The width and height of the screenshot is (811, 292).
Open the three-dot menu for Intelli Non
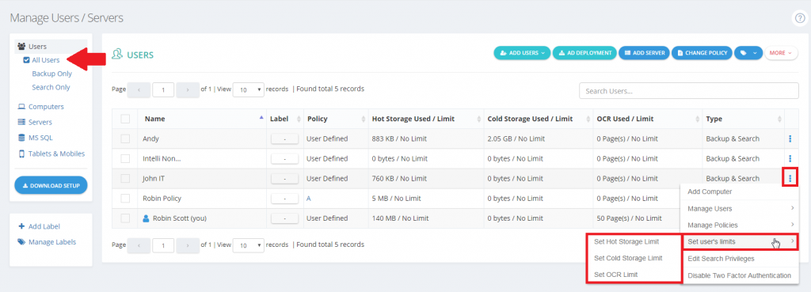point(790,158)
